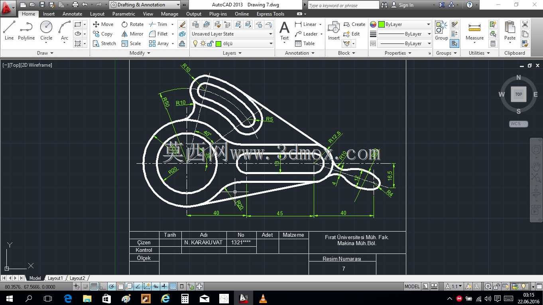Toggle Show Lineweight in status bar

coord(164,286)
